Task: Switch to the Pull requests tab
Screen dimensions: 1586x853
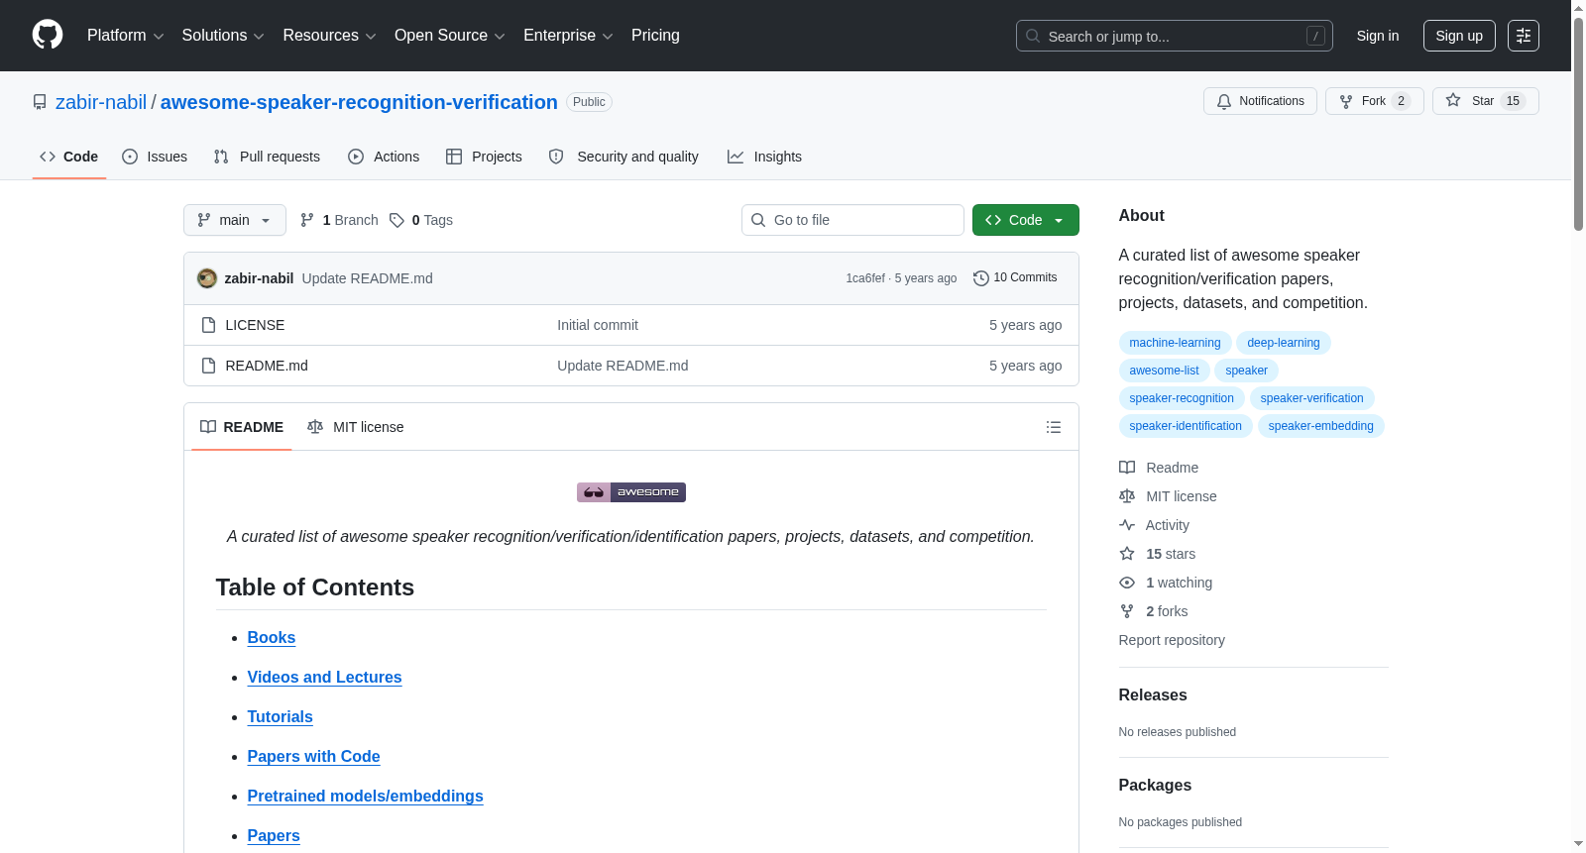Action: coord(267,157)
